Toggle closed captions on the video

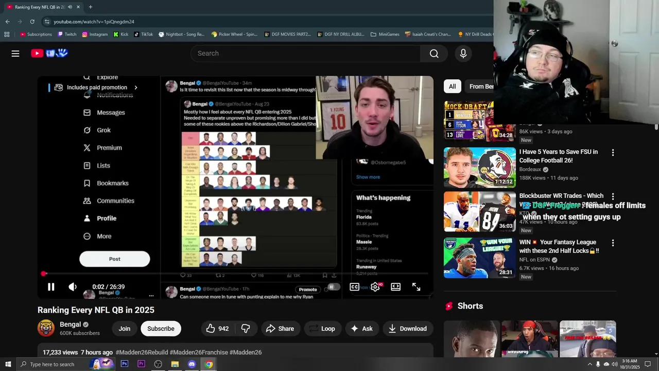click(354, 287)
